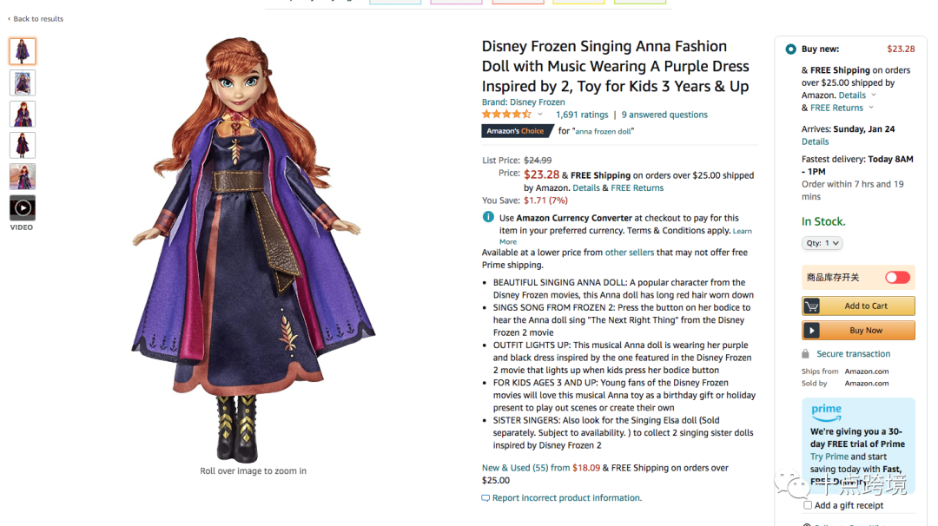Click the Prime logo in trial banner
The width and height of the screenshot is (938, 526).
pos(826,411)
